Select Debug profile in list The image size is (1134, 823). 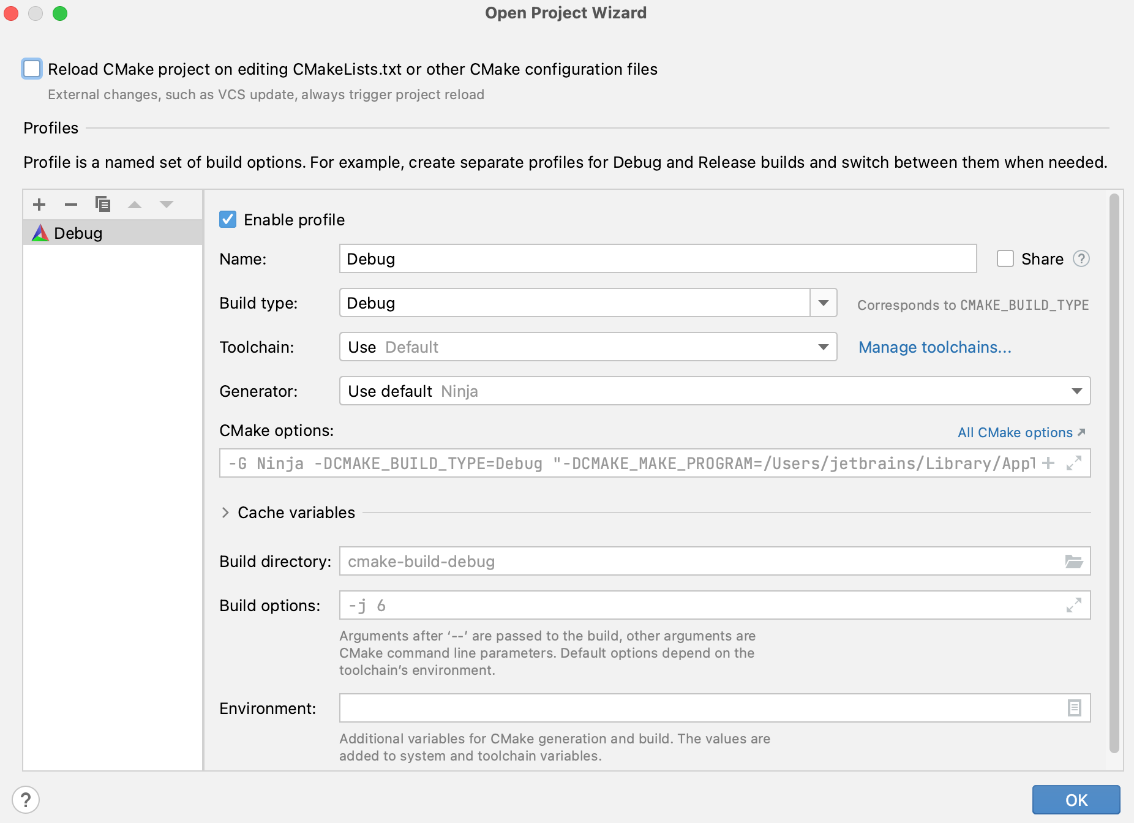(113, 233)
